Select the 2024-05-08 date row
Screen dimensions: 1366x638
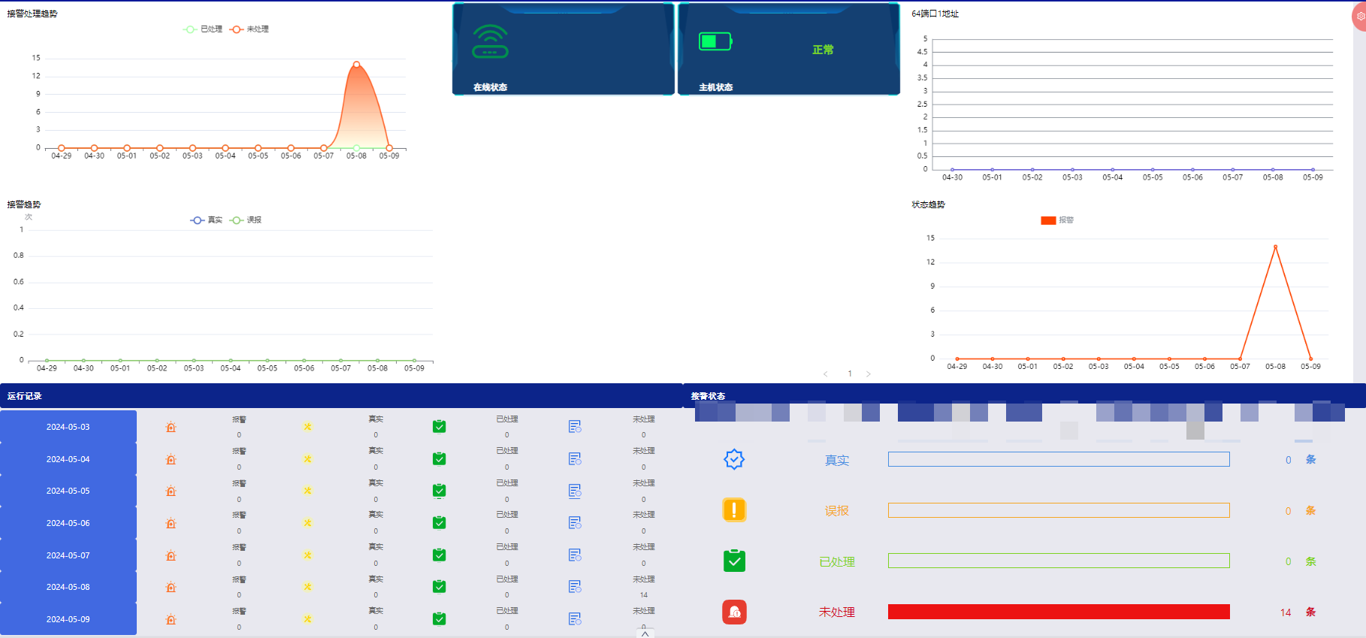(x=68, y=587)
